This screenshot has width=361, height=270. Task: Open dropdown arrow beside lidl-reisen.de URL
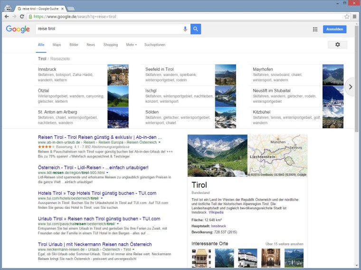click(107, 173)
